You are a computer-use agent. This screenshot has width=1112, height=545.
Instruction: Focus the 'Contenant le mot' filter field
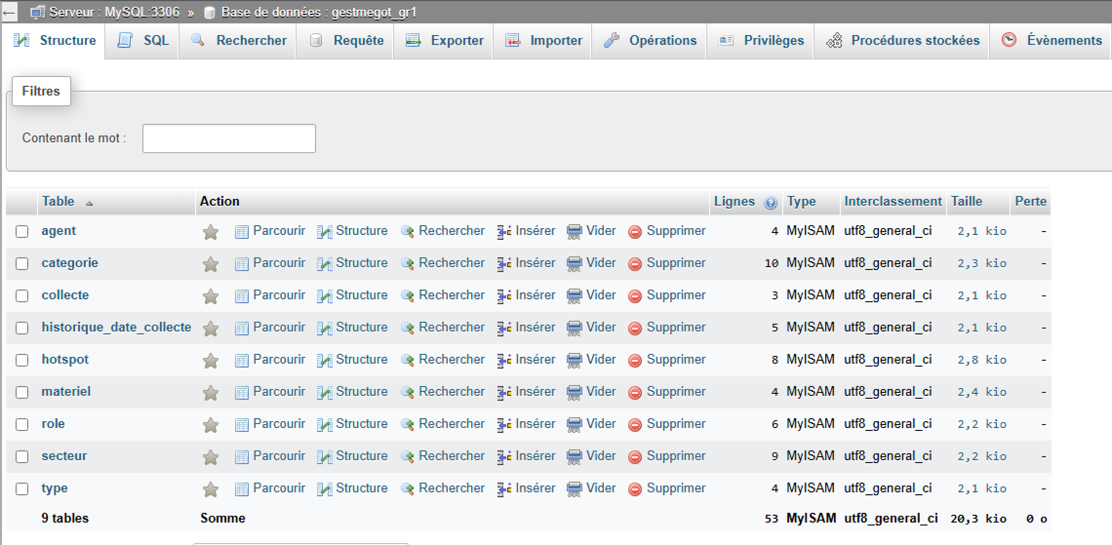click(229, 138)
